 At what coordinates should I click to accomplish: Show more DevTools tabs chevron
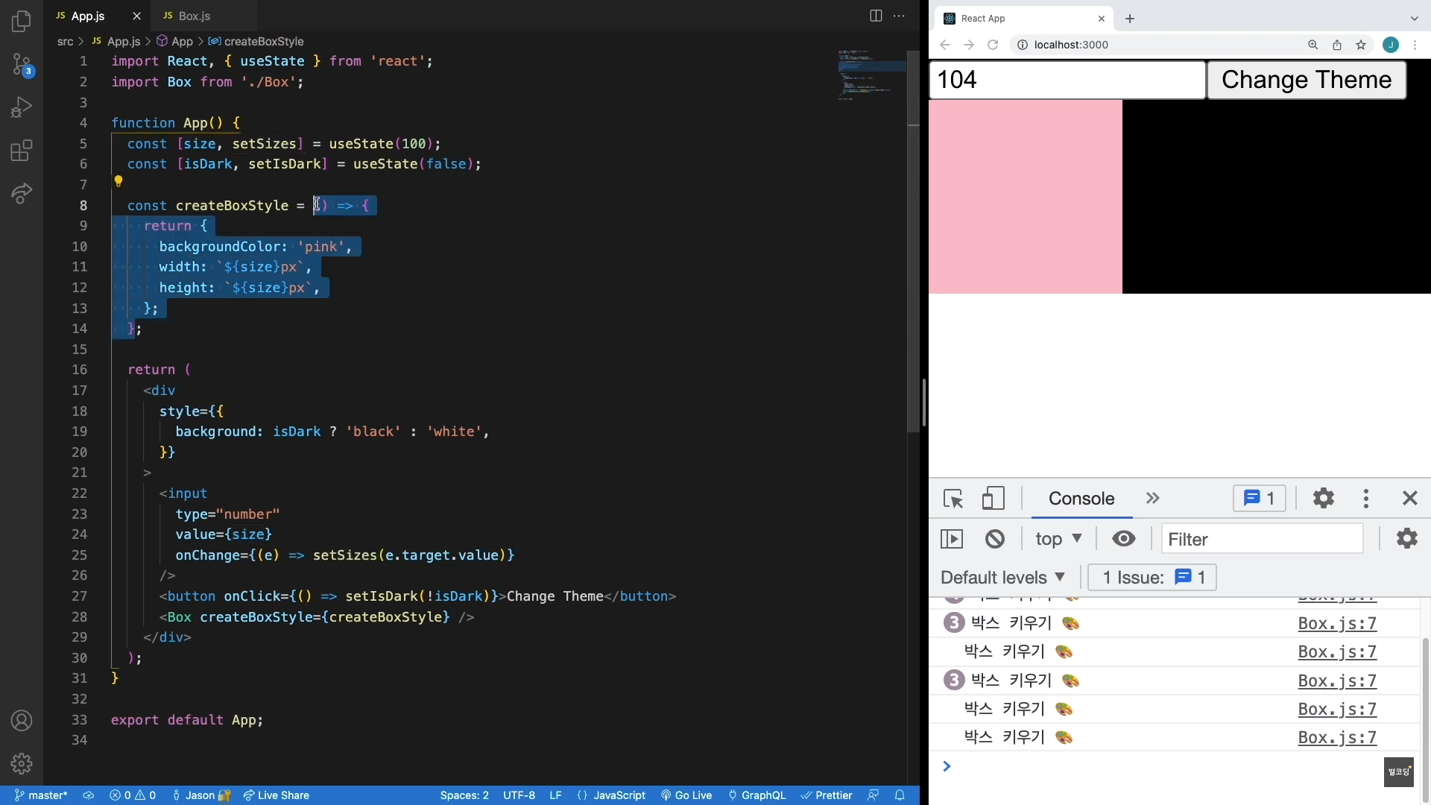click(1153, 499)
